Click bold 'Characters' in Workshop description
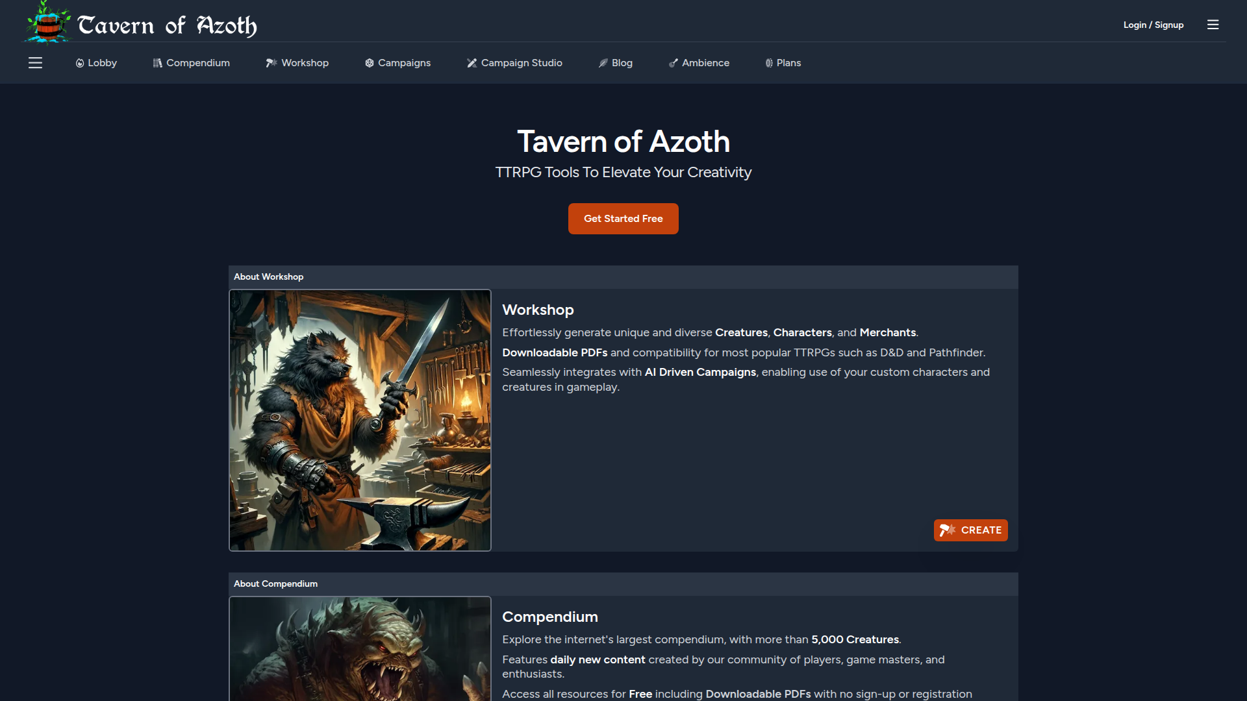 pyautogui.click(x=803, y=332)
